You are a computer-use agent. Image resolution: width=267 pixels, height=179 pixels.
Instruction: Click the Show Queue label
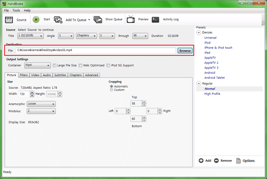[114, 19]
